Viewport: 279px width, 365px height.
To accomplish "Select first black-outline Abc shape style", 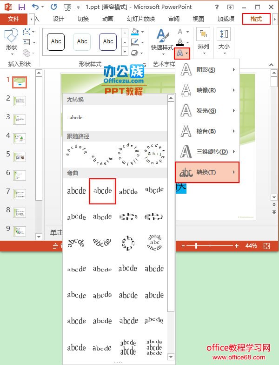I will coord(56,42).
